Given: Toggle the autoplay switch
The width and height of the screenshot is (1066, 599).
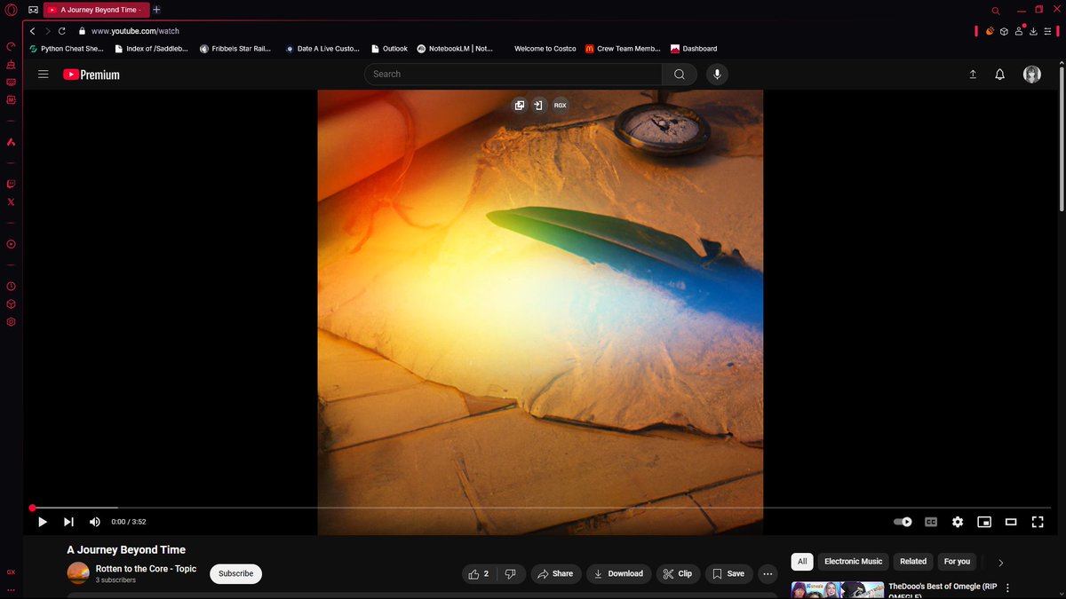Looking at the screenshot, I should (x=903, y=522).
